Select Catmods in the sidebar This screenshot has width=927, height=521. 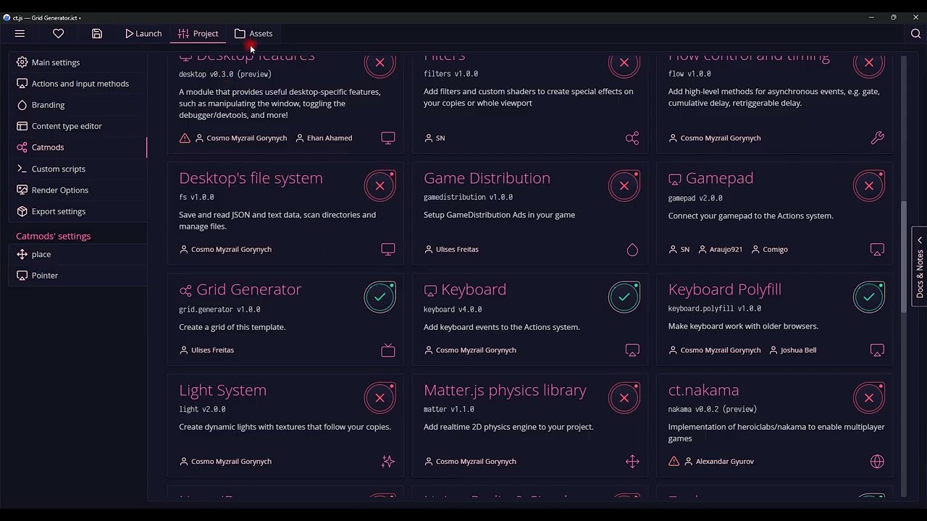[x=77, y=147]
